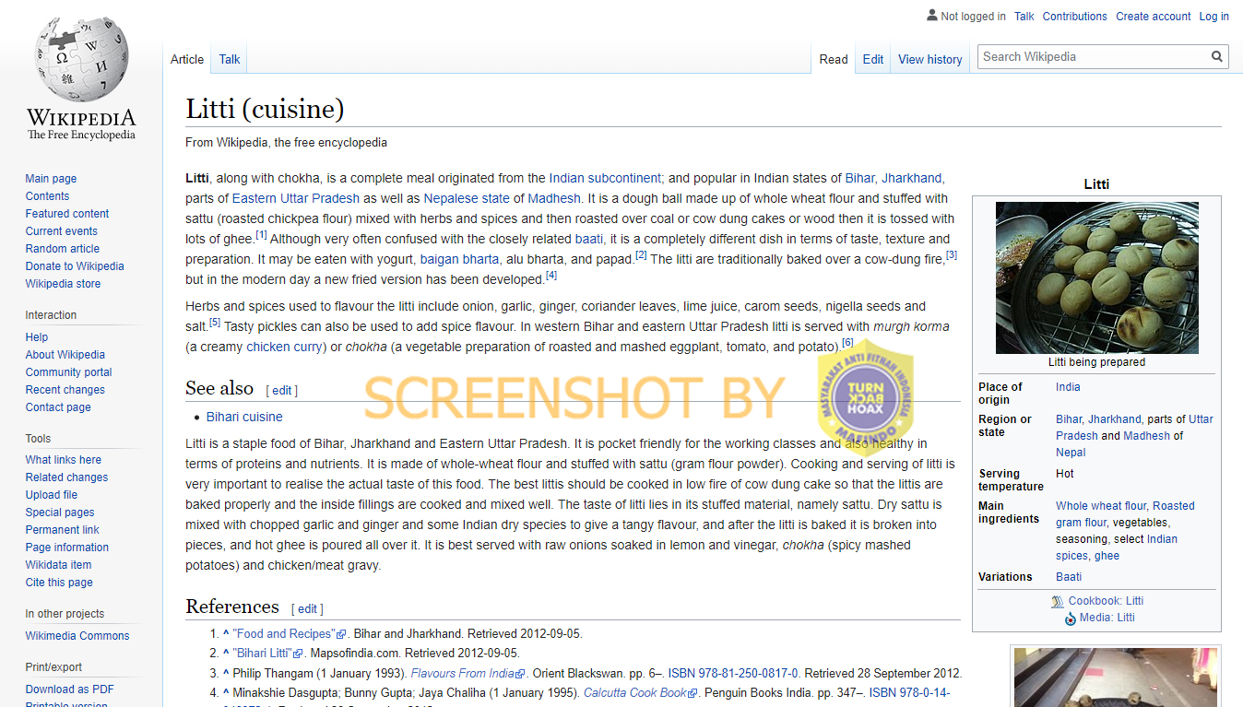The image size is (1243, 707).
Task: Click the top-bar Talk link
Action: pyautogui.click(x=1024, y=17)
